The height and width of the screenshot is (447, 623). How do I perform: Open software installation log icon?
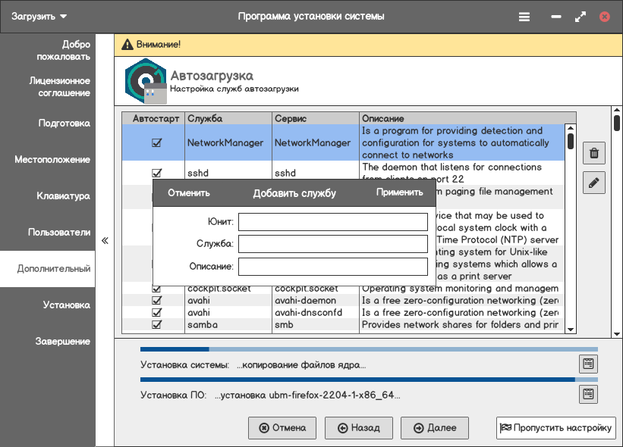587,394
